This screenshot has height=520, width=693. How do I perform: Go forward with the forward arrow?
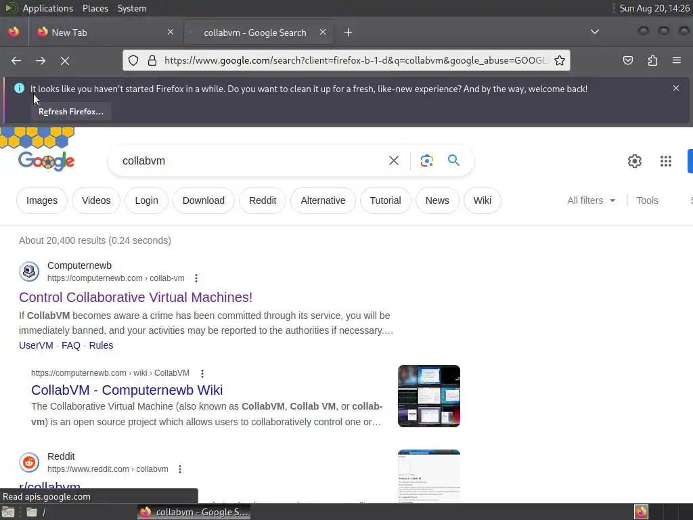(x=41, y=60)
